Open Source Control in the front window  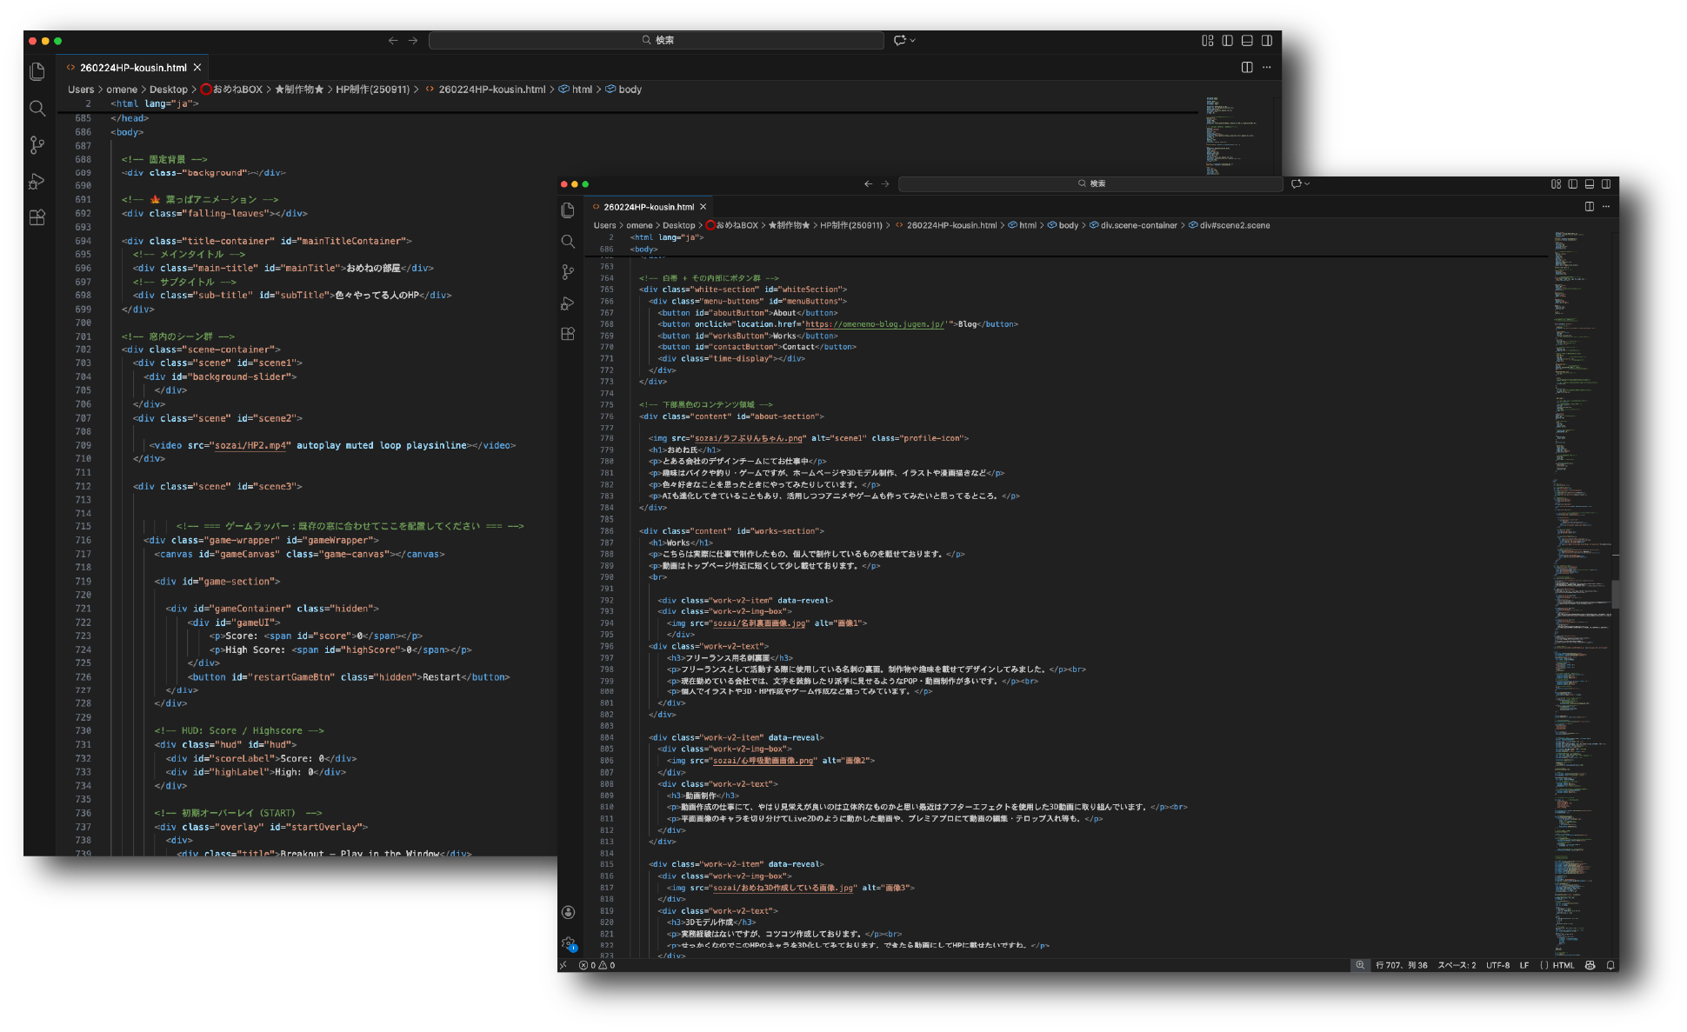coord(568,272)
